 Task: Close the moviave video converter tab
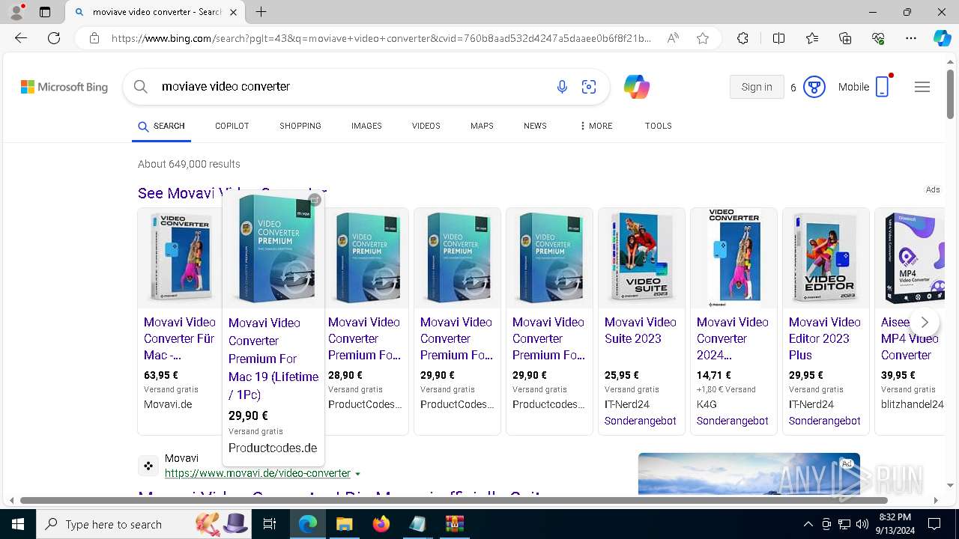coord(234,12)
